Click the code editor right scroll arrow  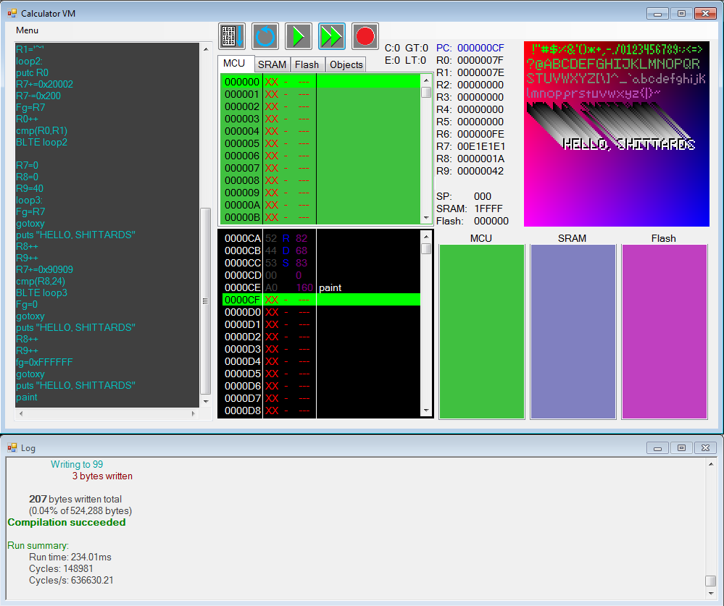coord(194,413)
